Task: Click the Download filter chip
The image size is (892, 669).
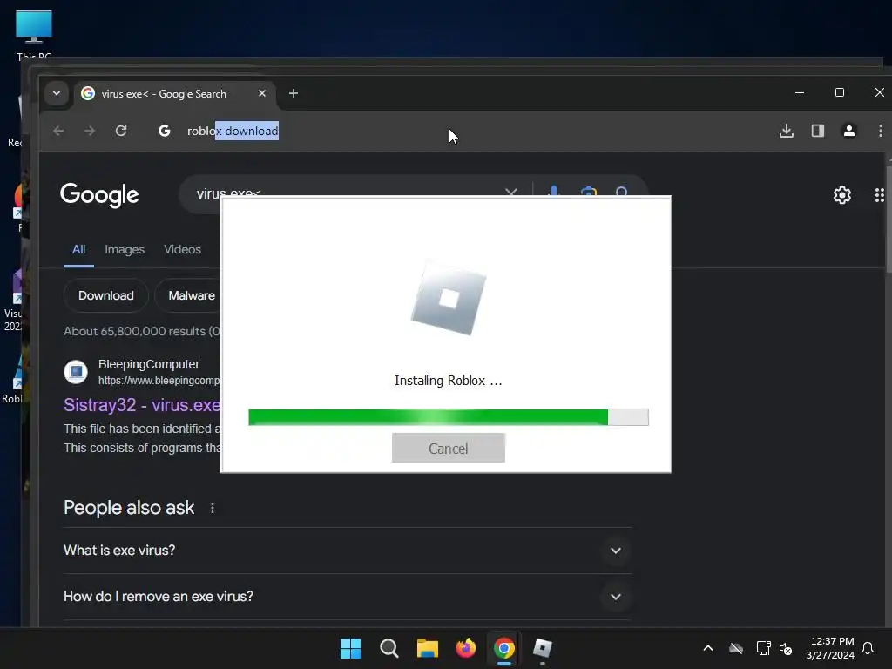Action: 105,295
